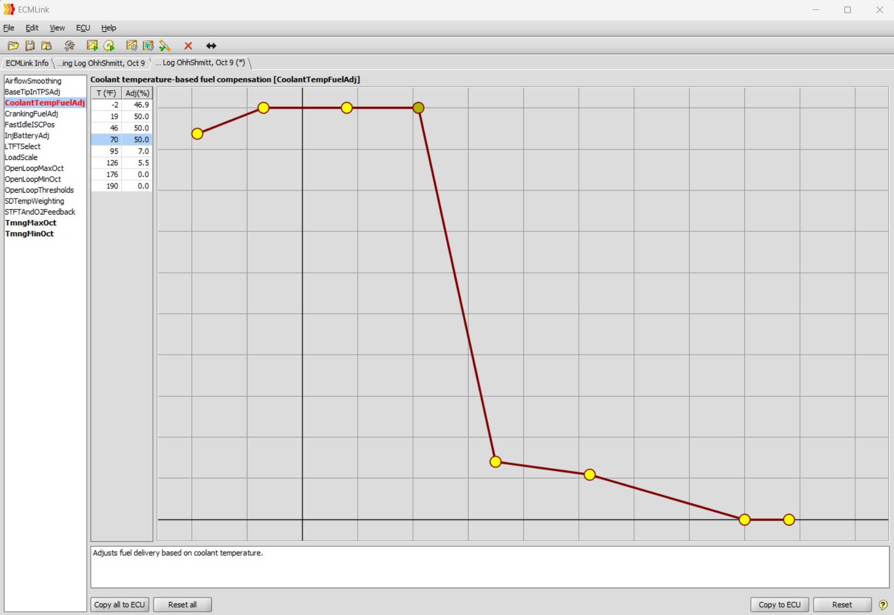894x615 pixels.
Task: Select the 19°F graph point
Action: (x=263, y=108)
